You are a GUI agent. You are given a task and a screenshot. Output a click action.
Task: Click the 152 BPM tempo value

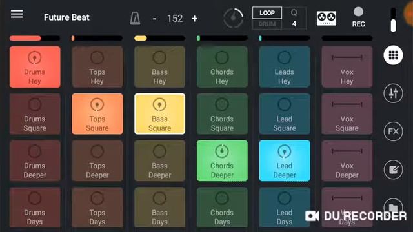(175, 19)
